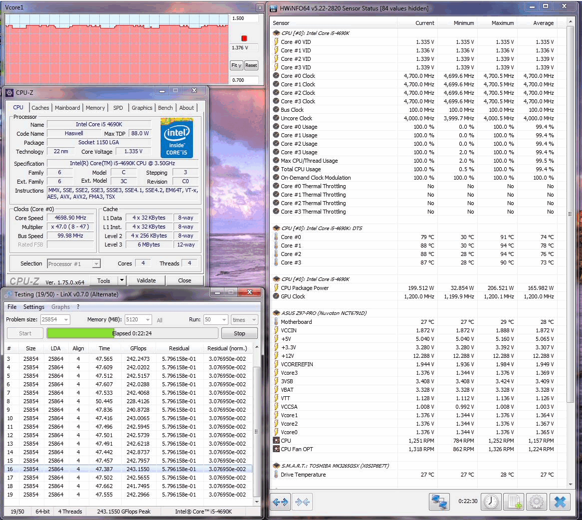Click the Fit y button on the Vcore1 graph

coord(236,65)
